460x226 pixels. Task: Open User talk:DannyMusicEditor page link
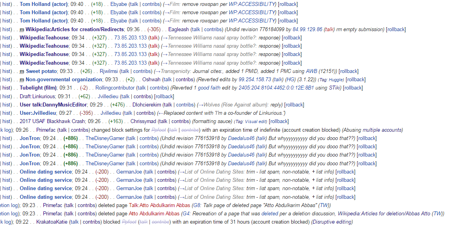pos(53,105)
